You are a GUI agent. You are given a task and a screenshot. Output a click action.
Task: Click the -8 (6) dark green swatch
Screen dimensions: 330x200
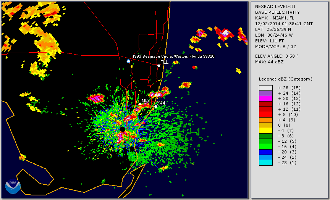(x=266, y=136)
